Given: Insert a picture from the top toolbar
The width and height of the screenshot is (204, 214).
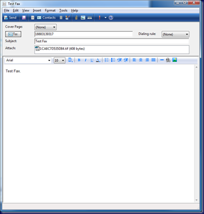Looking at the screenshot, I should (x=83, y=18).
